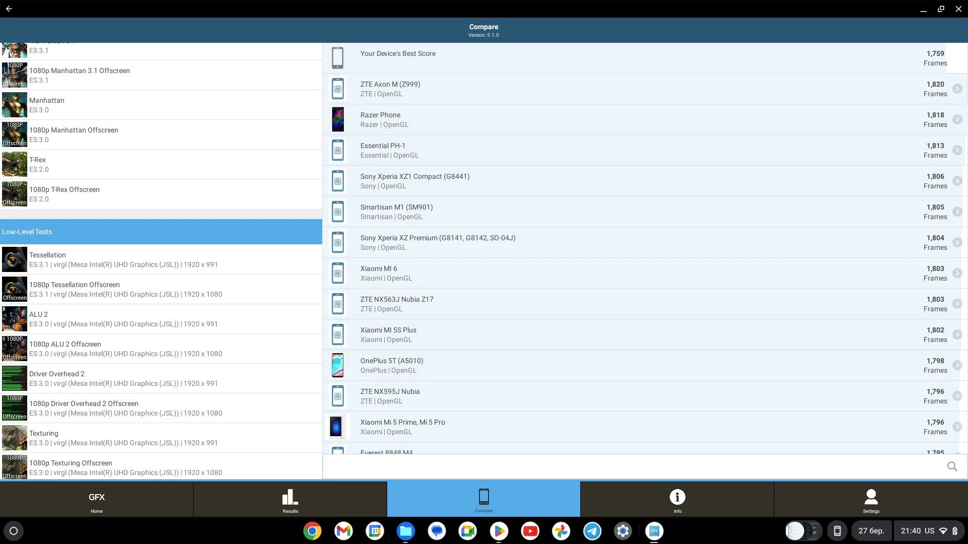Click the Driver Overhead 2 thumbnail
This screenshot has height=544, width=968.
click(15, 378)
